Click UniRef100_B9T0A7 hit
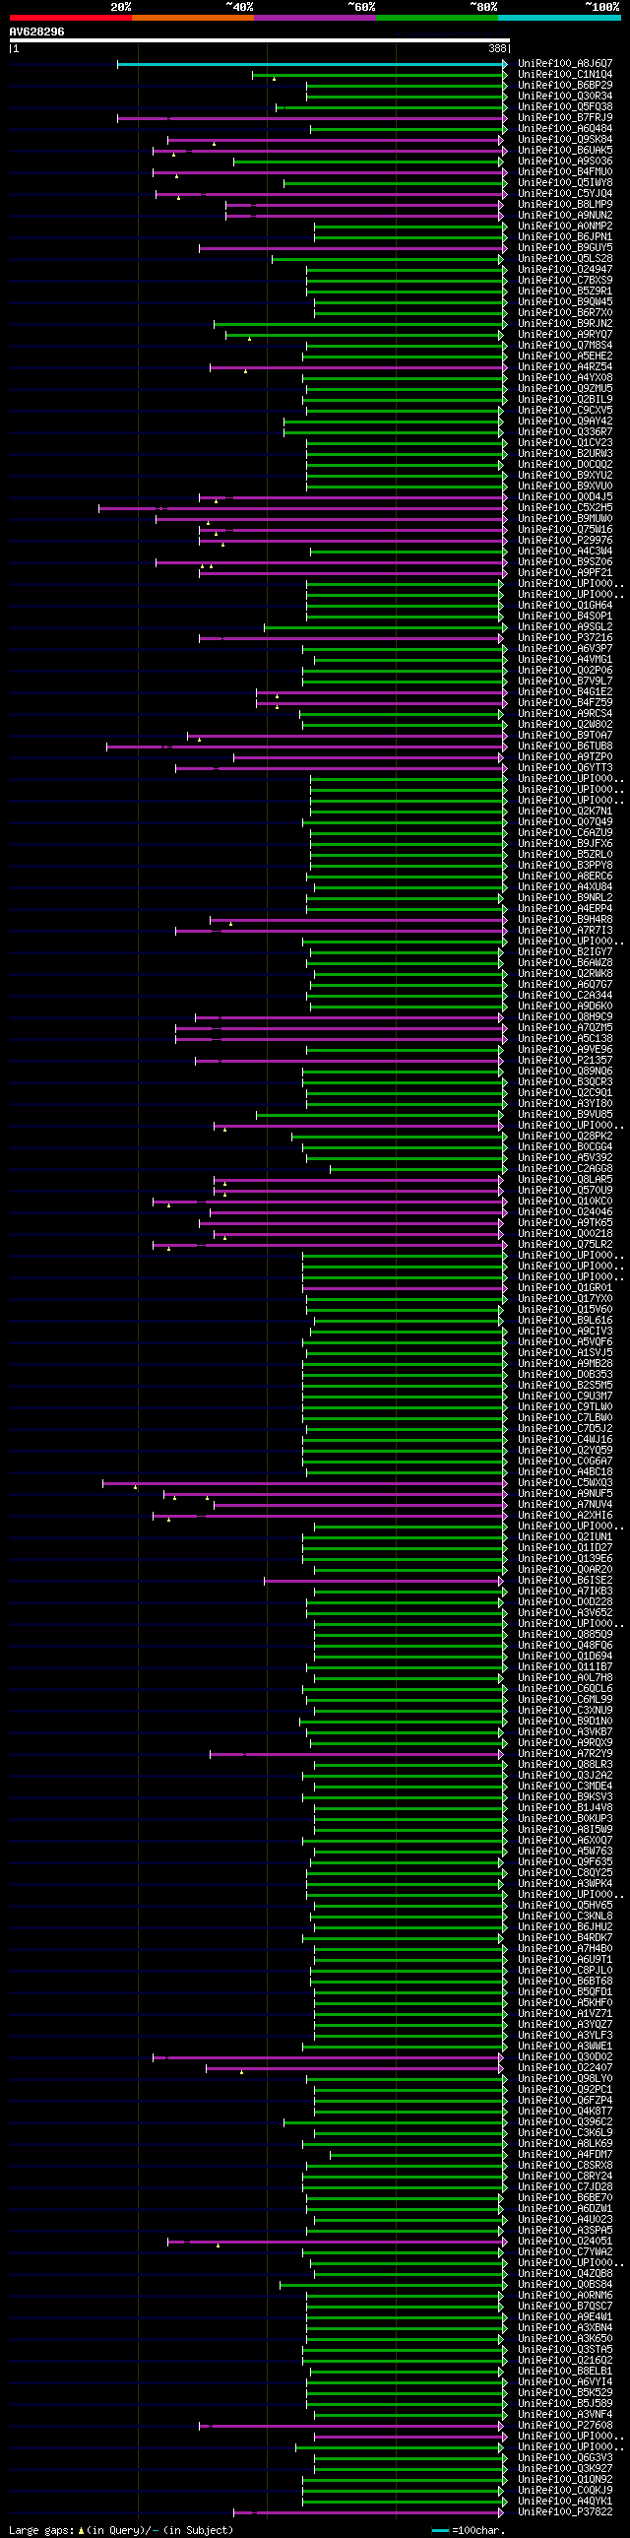 [x=565, y=735]
